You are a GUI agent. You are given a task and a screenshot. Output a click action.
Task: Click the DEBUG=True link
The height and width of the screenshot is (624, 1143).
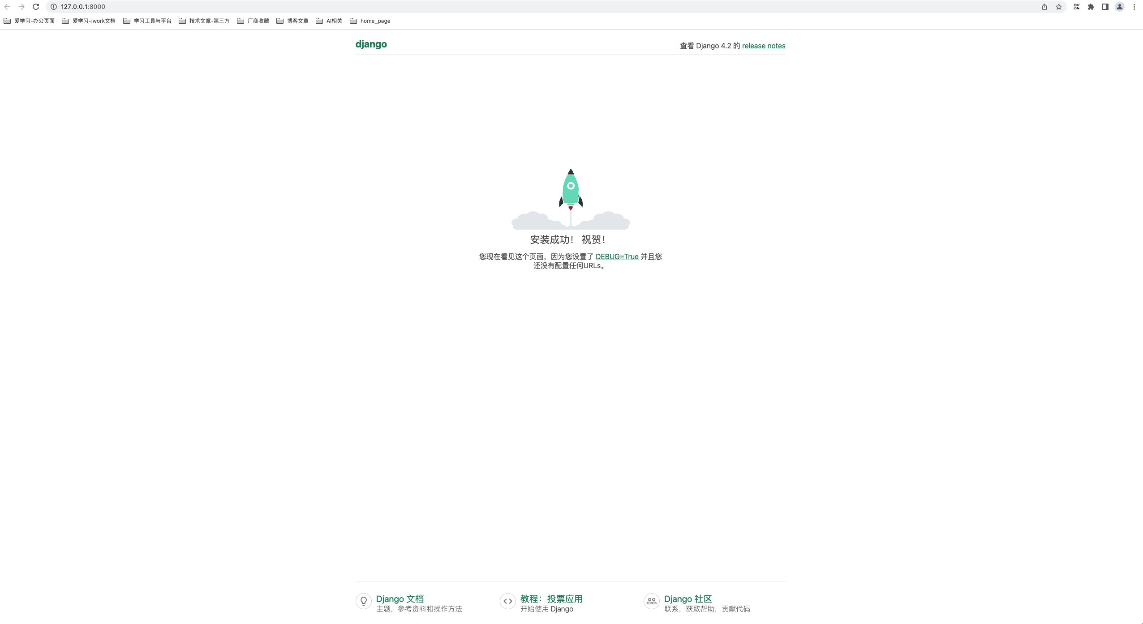point(617,256)
